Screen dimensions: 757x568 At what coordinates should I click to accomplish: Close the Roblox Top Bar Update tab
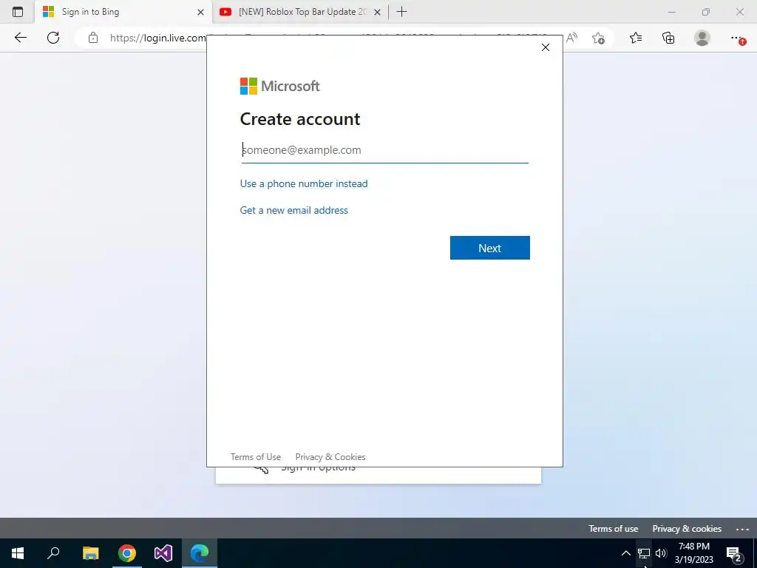click(378, 12)
